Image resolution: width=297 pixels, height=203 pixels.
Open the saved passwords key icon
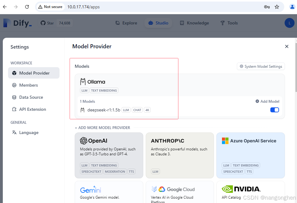tap(267, 7)
